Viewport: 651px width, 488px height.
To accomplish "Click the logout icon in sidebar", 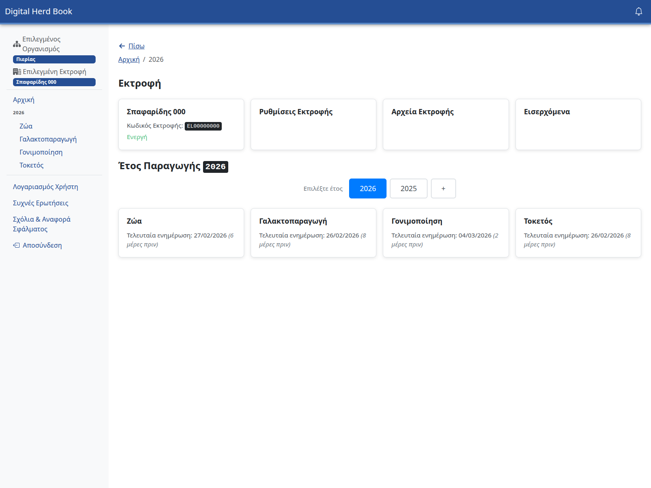I will pyautogui.click(x=16, y=245).
